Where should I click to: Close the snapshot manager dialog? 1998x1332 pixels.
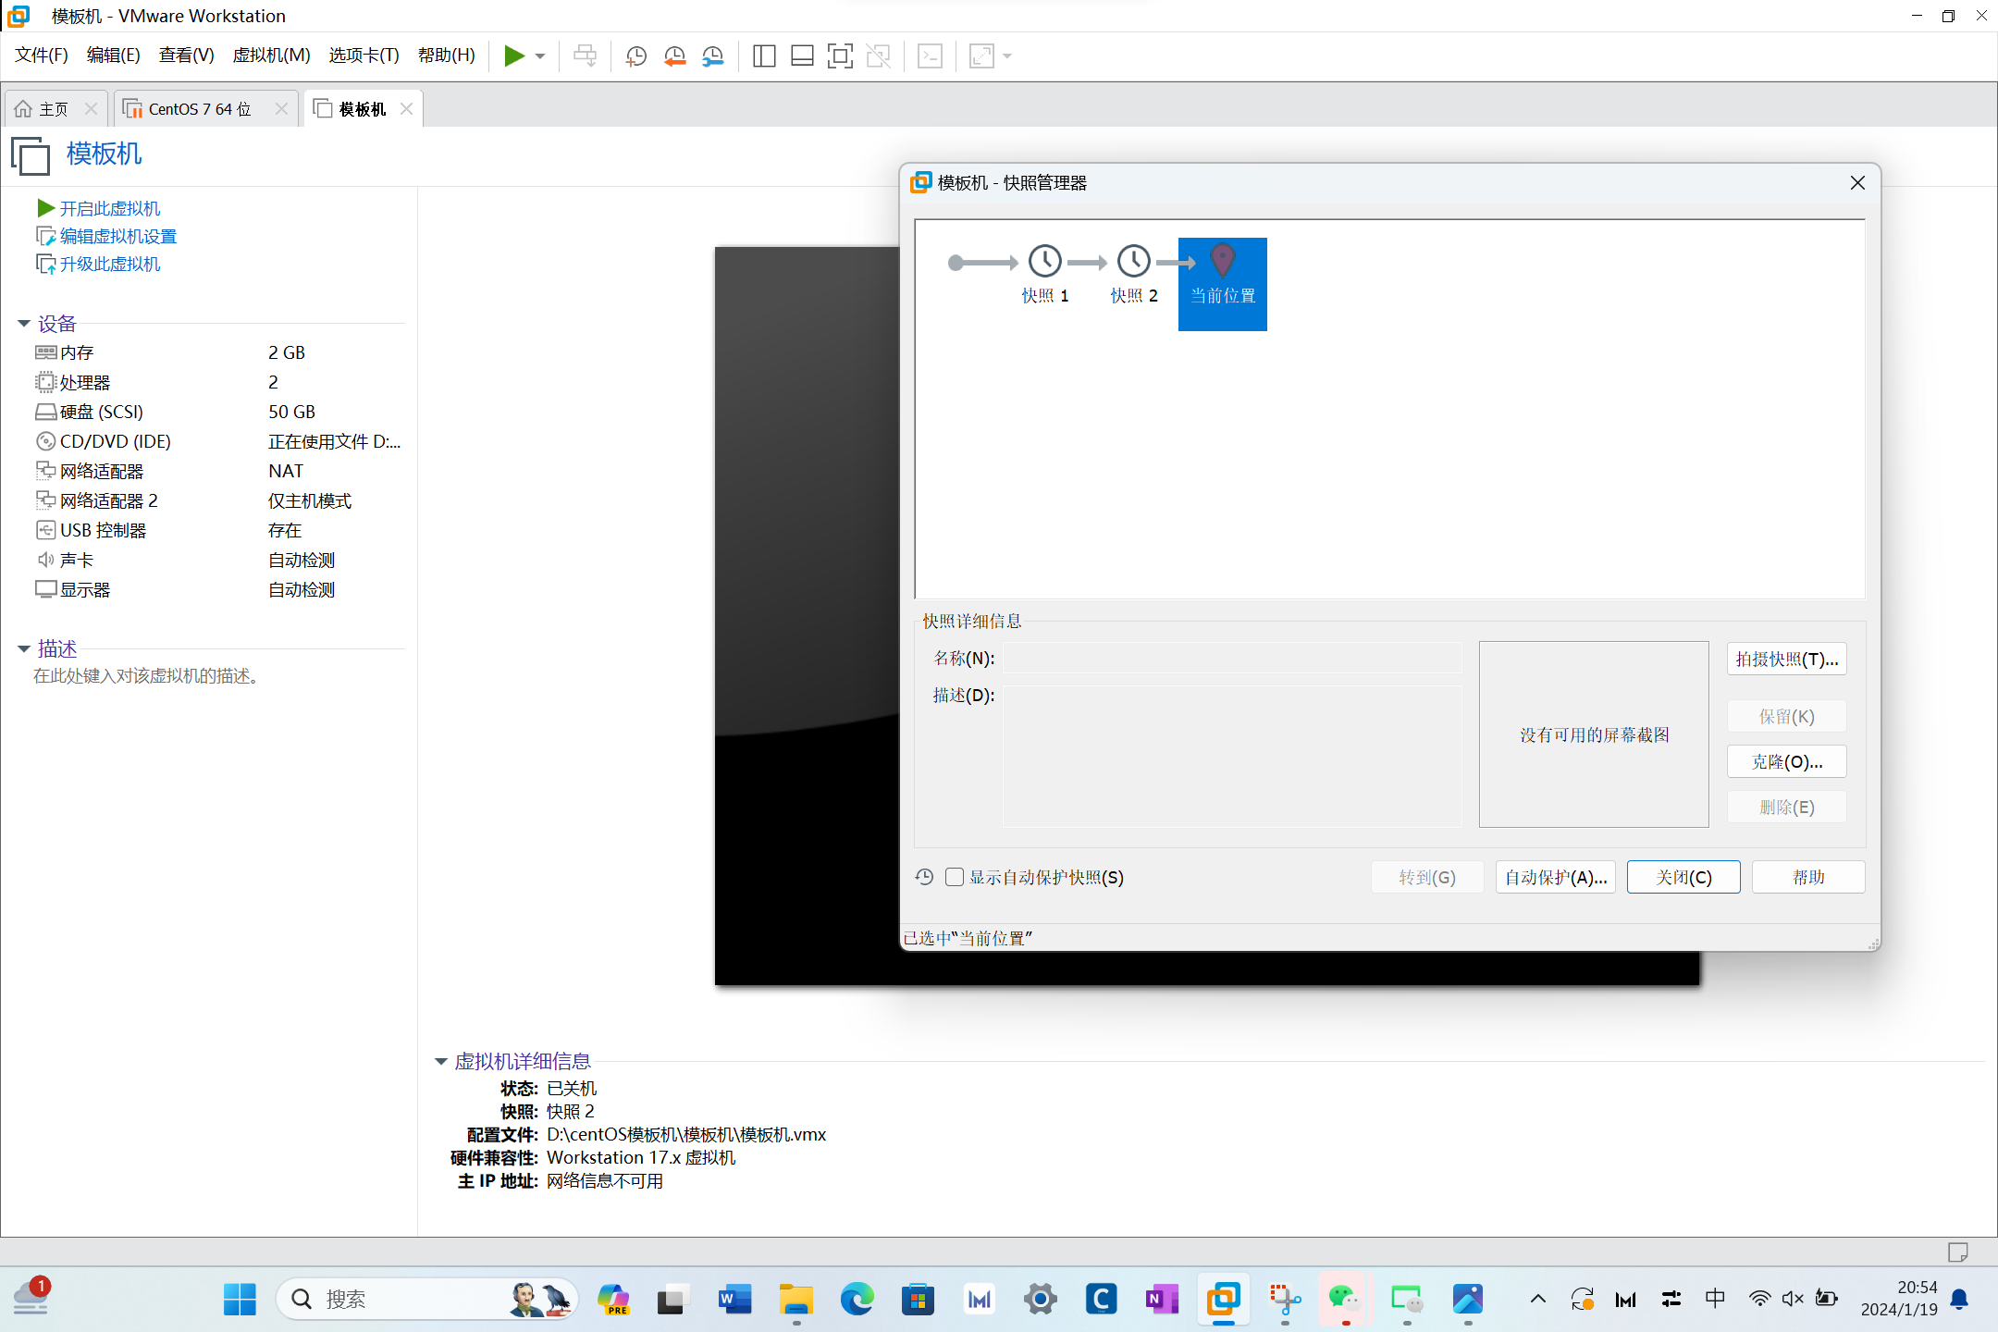(1857, 183)
